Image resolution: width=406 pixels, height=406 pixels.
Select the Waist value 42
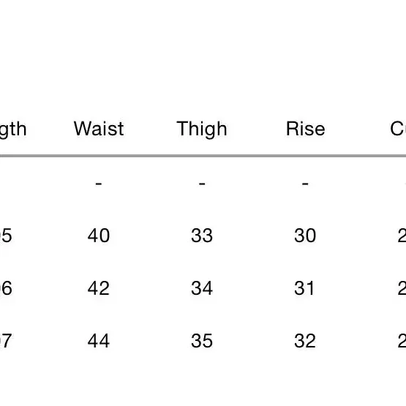coord(99,288)
